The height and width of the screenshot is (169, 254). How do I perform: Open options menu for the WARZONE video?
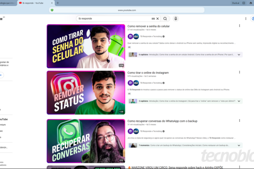click(240, 167)
